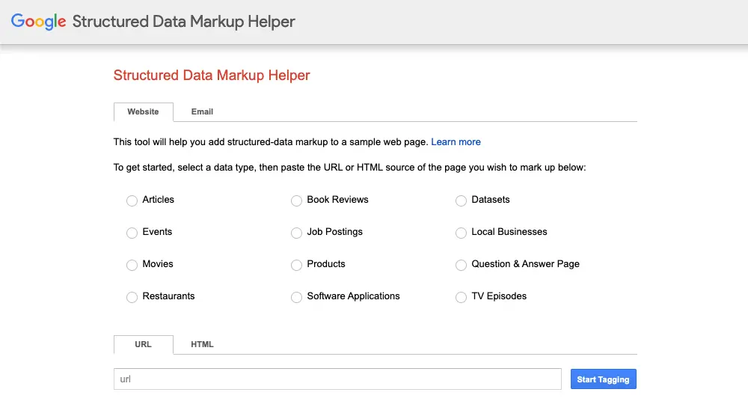Focus the url input field
Viewport: 748px width, 419px height.
337,379
